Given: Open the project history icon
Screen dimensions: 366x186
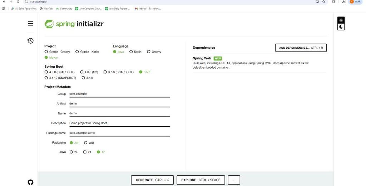Looking at the screenshot, I should pos(30,41).
